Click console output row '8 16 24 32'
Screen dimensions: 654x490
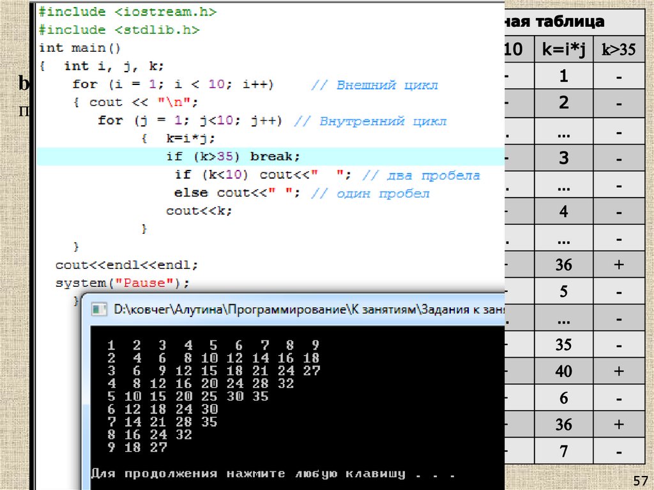click(149, 434)
